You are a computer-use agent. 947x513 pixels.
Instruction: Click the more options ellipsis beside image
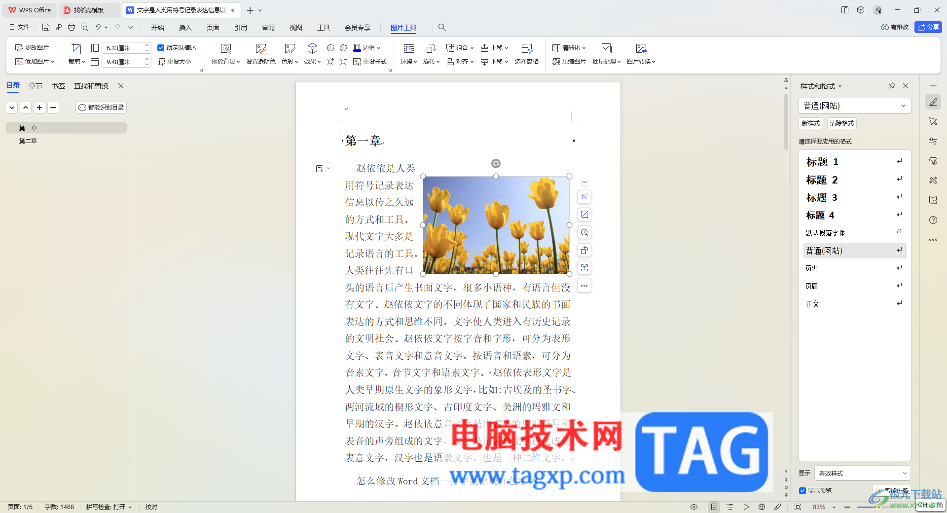pos(584,286)
